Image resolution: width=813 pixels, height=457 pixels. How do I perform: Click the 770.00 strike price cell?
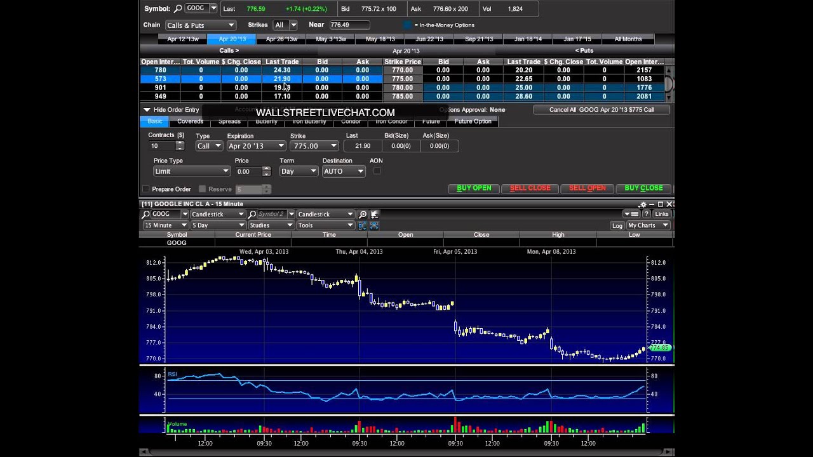coord(403,70)
